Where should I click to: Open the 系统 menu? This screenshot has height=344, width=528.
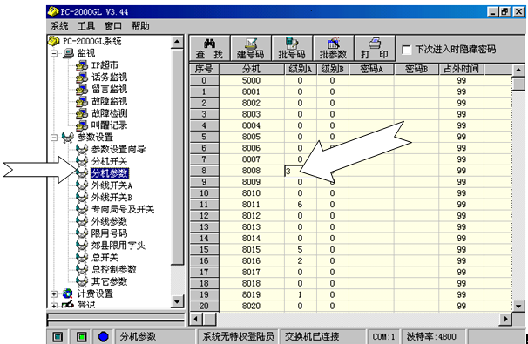(59, 26)
